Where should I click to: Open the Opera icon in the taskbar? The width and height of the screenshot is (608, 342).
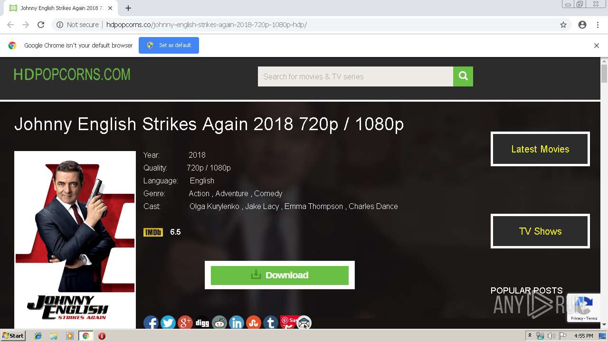click(x=102, y=336)
